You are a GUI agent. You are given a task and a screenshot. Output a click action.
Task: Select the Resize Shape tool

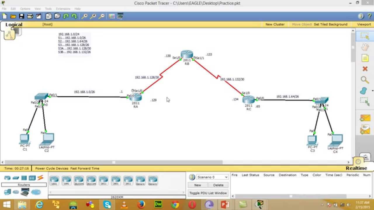[x=364, y=101]
